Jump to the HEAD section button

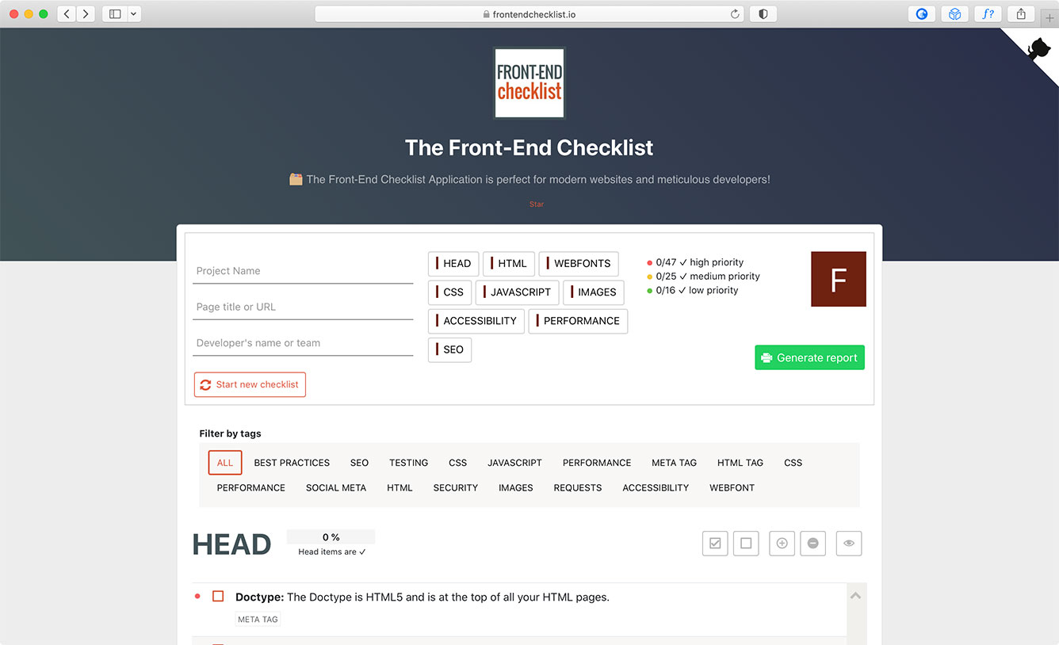click(x=453, y=264)
